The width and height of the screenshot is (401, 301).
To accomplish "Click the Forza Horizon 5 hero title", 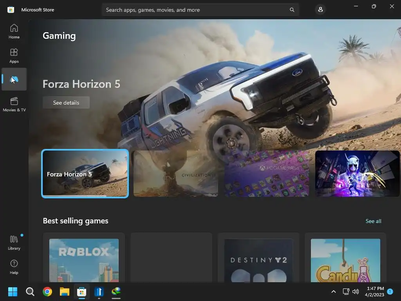I will (81, 84).
